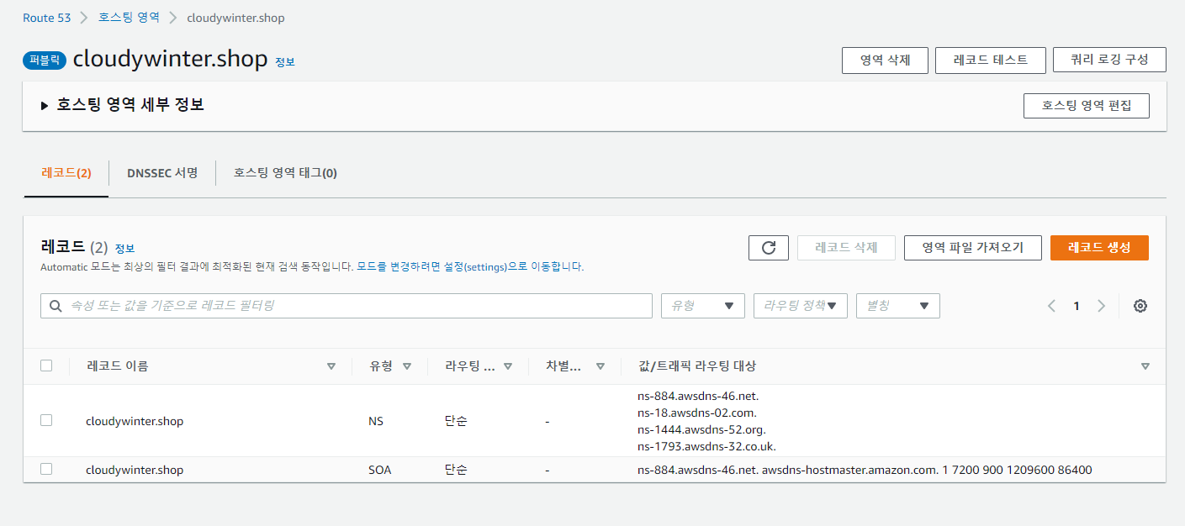Switch to the DNSSEC 서명 tab

(x=162, y=173)
